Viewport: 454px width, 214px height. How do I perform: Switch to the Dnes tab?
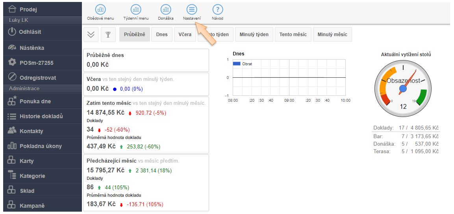tap(161, 35)
